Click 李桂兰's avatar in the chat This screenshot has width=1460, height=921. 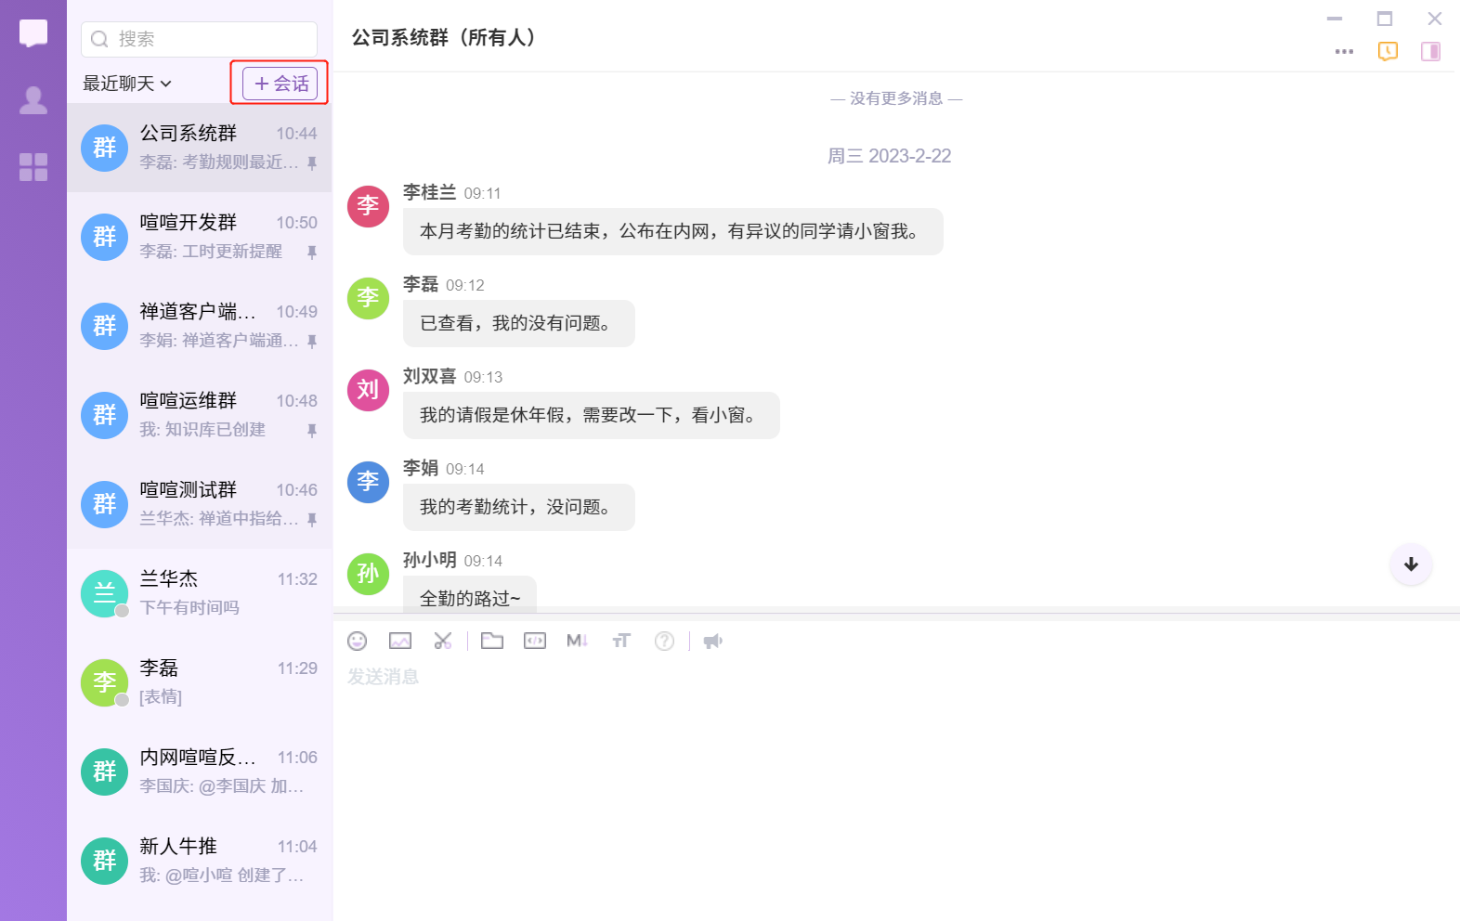coord(368,205)
